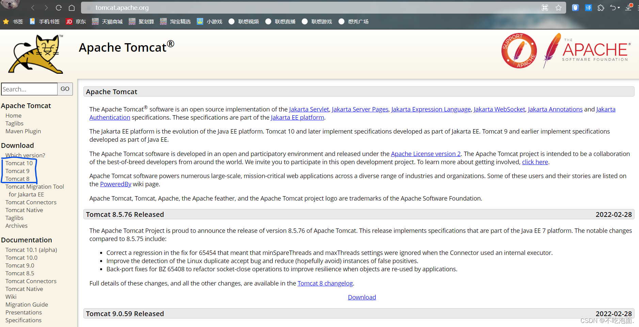Open the browser home icon

click(71, 7)
